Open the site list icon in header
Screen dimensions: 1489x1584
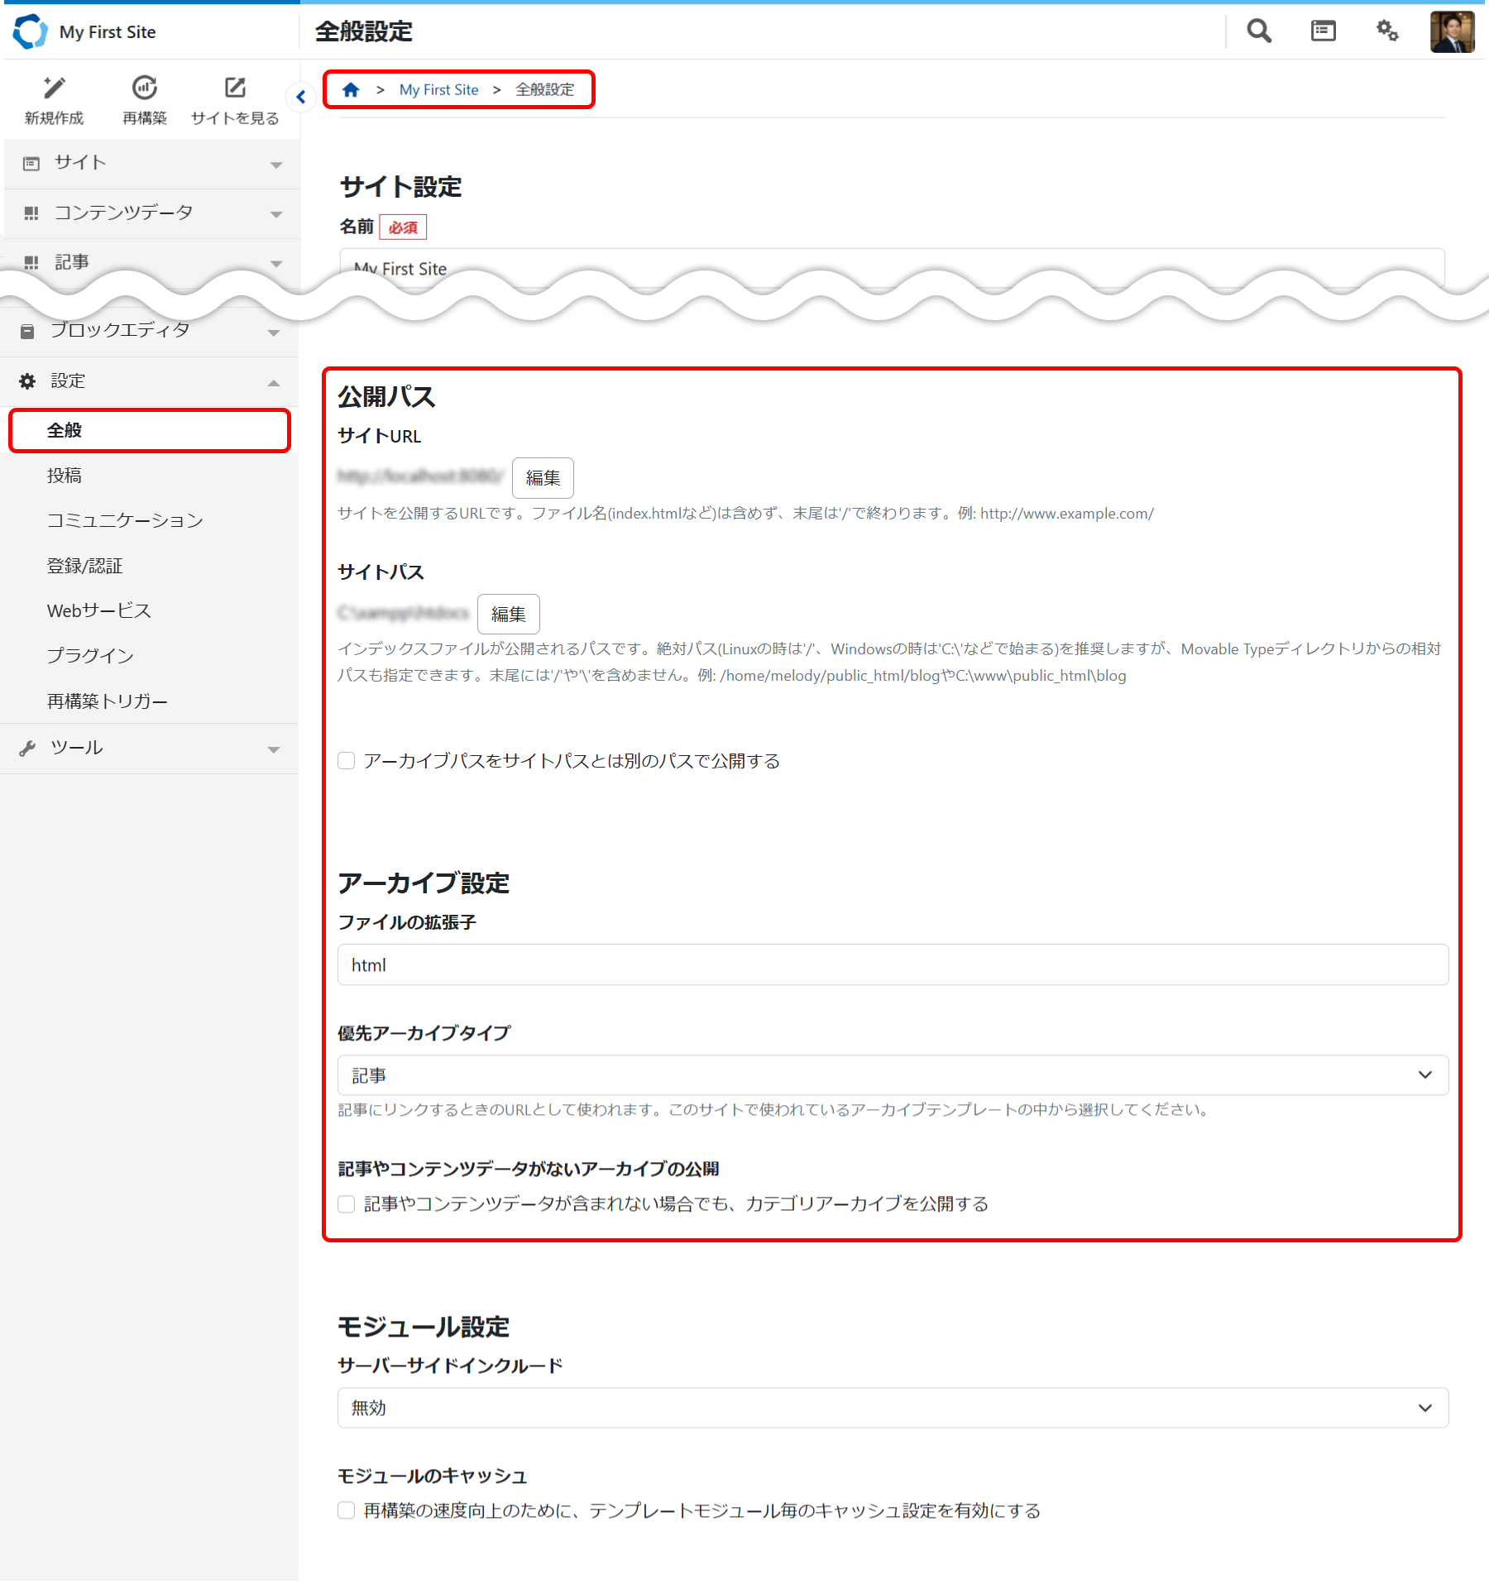[1323, 31]
